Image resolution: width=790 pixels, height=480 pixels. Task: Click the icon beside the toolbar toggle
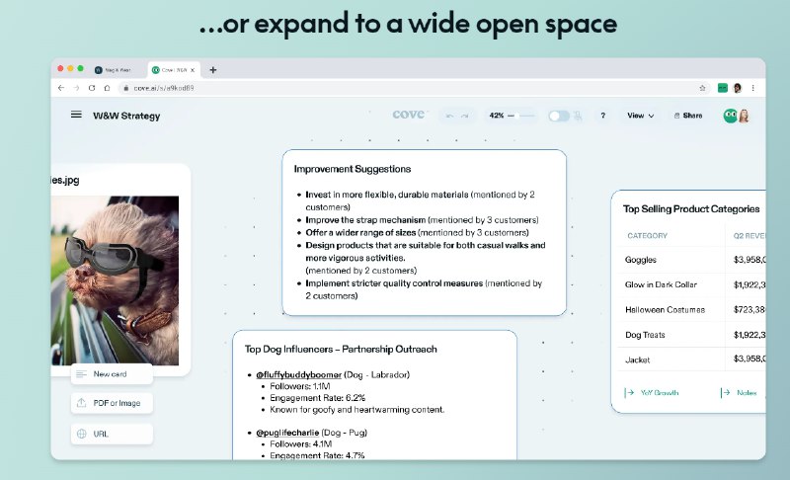pos(578,116)
